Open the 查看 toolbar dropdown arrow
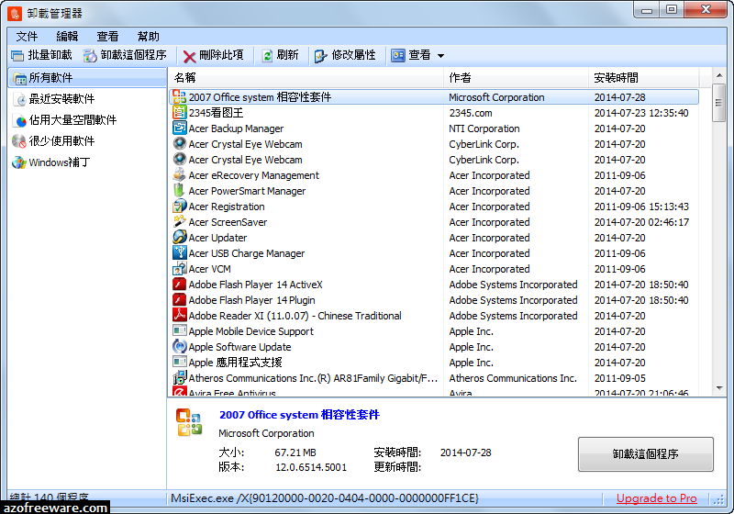Image resolution: width=734 pixels, height=514 pixels. [x=440, y=56]
